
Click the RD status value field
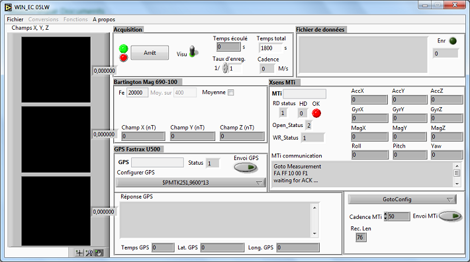pyautogui.click(x=283, y=113)
